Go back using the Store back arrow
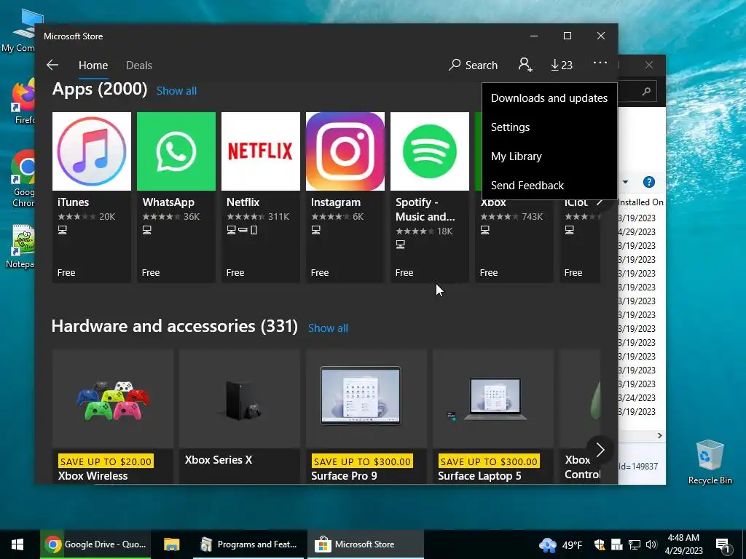 click(x=52, y=65)
